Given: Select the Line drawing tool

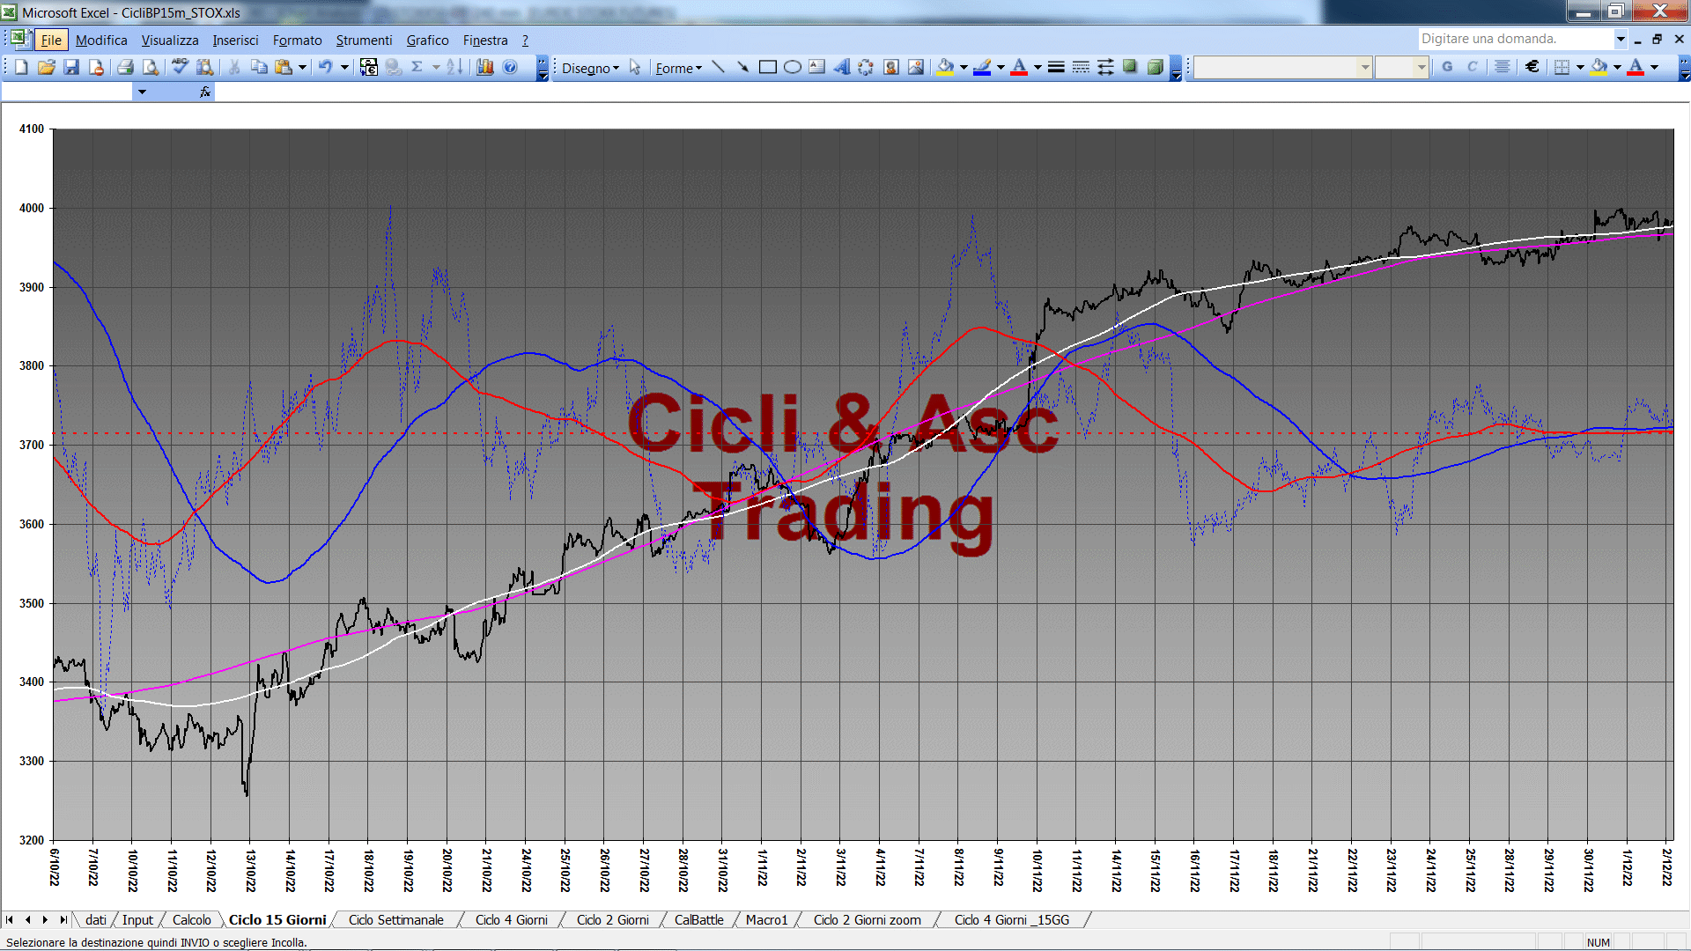Looking at the screenshot, I should pos(718,67).
